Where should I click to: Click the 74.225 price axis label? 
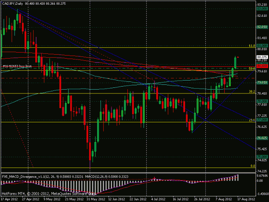262,171
